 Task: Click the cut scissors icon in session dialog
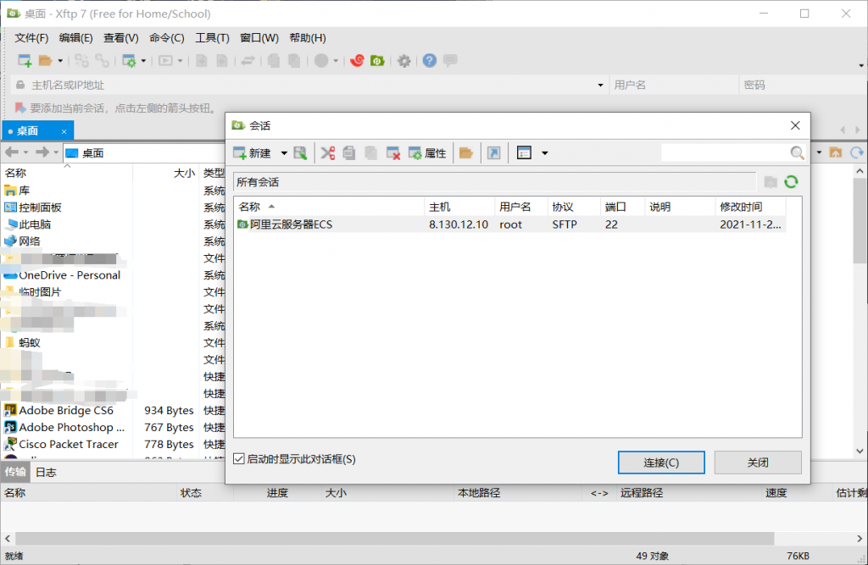328,153
